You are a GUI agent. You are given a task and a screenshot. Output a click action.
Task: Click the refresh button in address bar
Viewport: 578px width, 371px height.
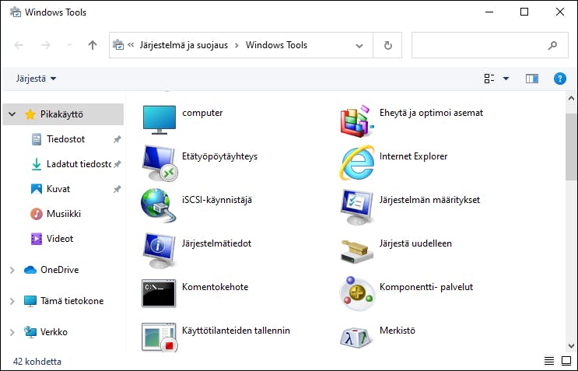[387, 45]
